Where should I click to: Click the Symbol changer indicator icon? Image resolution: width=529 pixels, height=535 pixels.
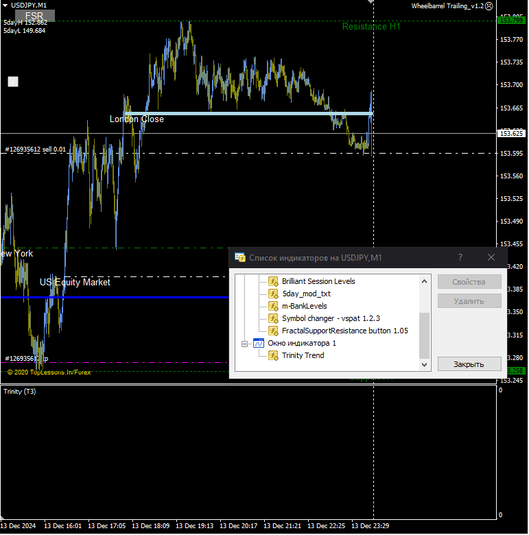point(273,318)
